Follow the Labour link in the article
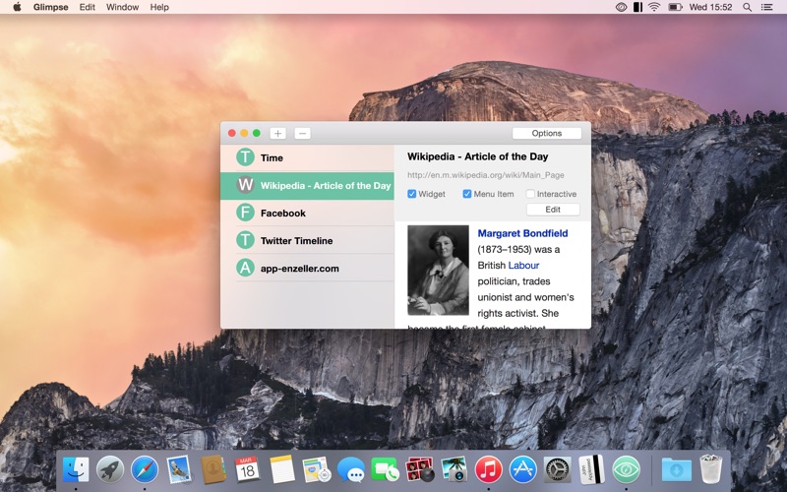The image size is (787, 492). [523, 265]
